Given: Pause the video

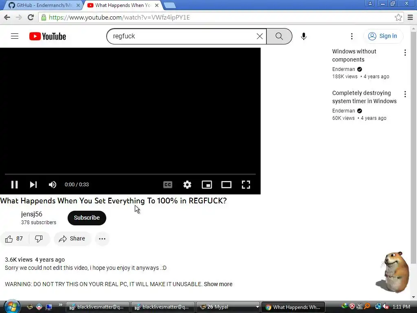Looking at the screenshot, I should pyautogui.click(x=14, y=185).
